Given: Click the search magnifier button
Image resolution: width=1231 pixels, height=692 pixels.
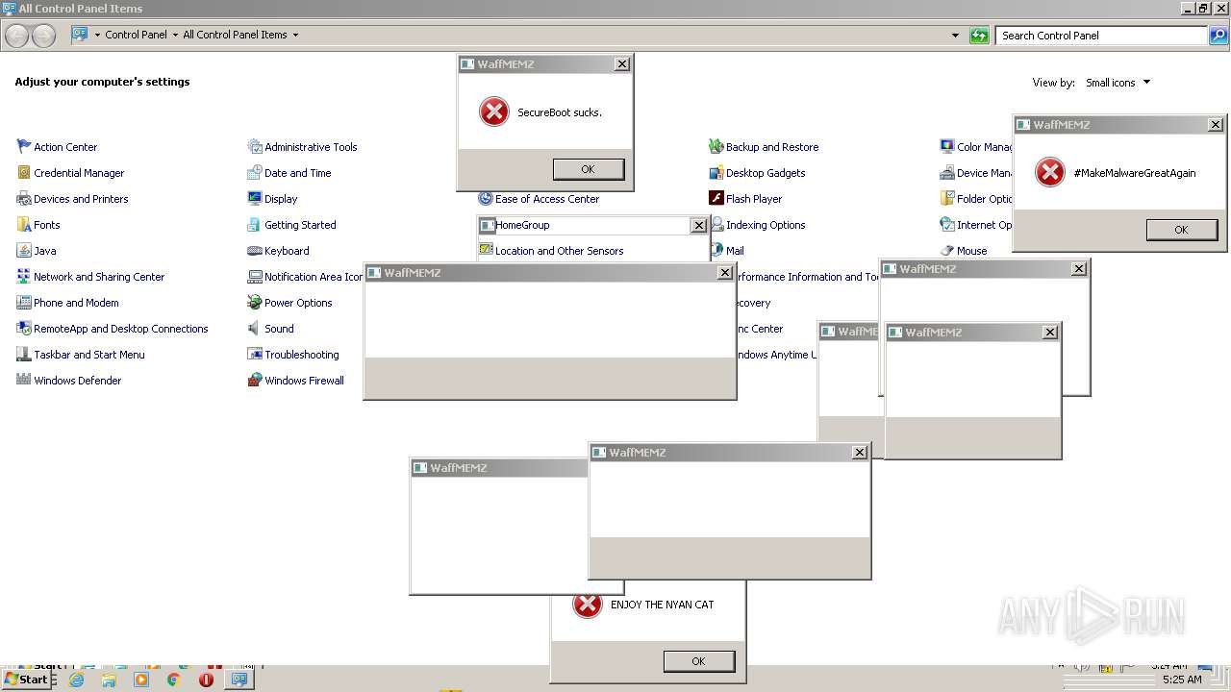Looking at the screenshot, I should coord(1218,36).
